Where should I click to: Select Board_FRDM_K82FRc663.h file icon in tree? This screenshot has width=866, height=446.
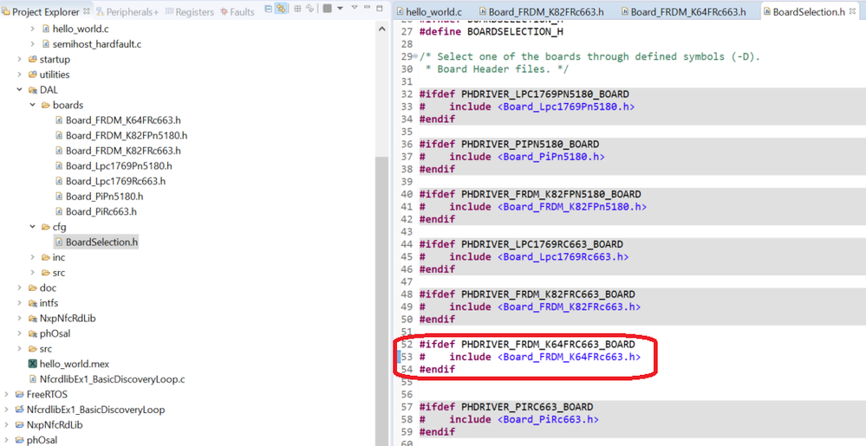coord(59,151)
